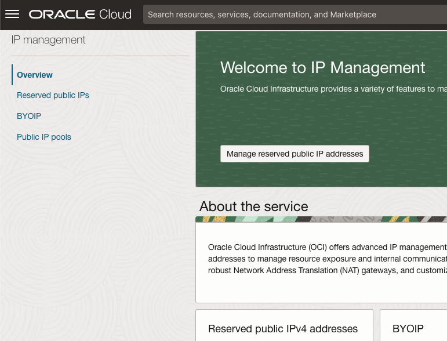
Task: Go to BYOIP section
Action: click(29, 116)
